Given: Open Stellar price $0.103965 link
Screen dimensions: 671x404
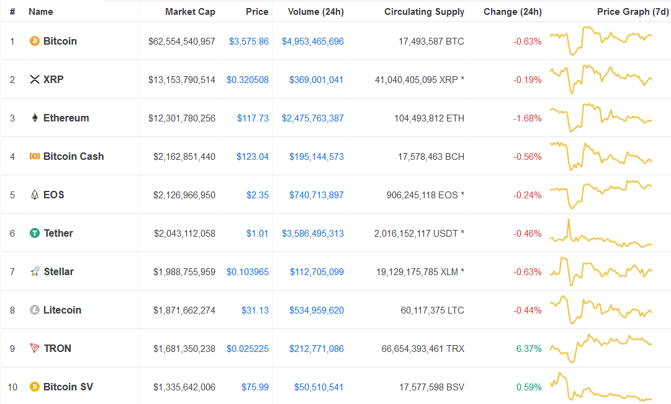Looking at the screenshot, I should pos(248,272).
